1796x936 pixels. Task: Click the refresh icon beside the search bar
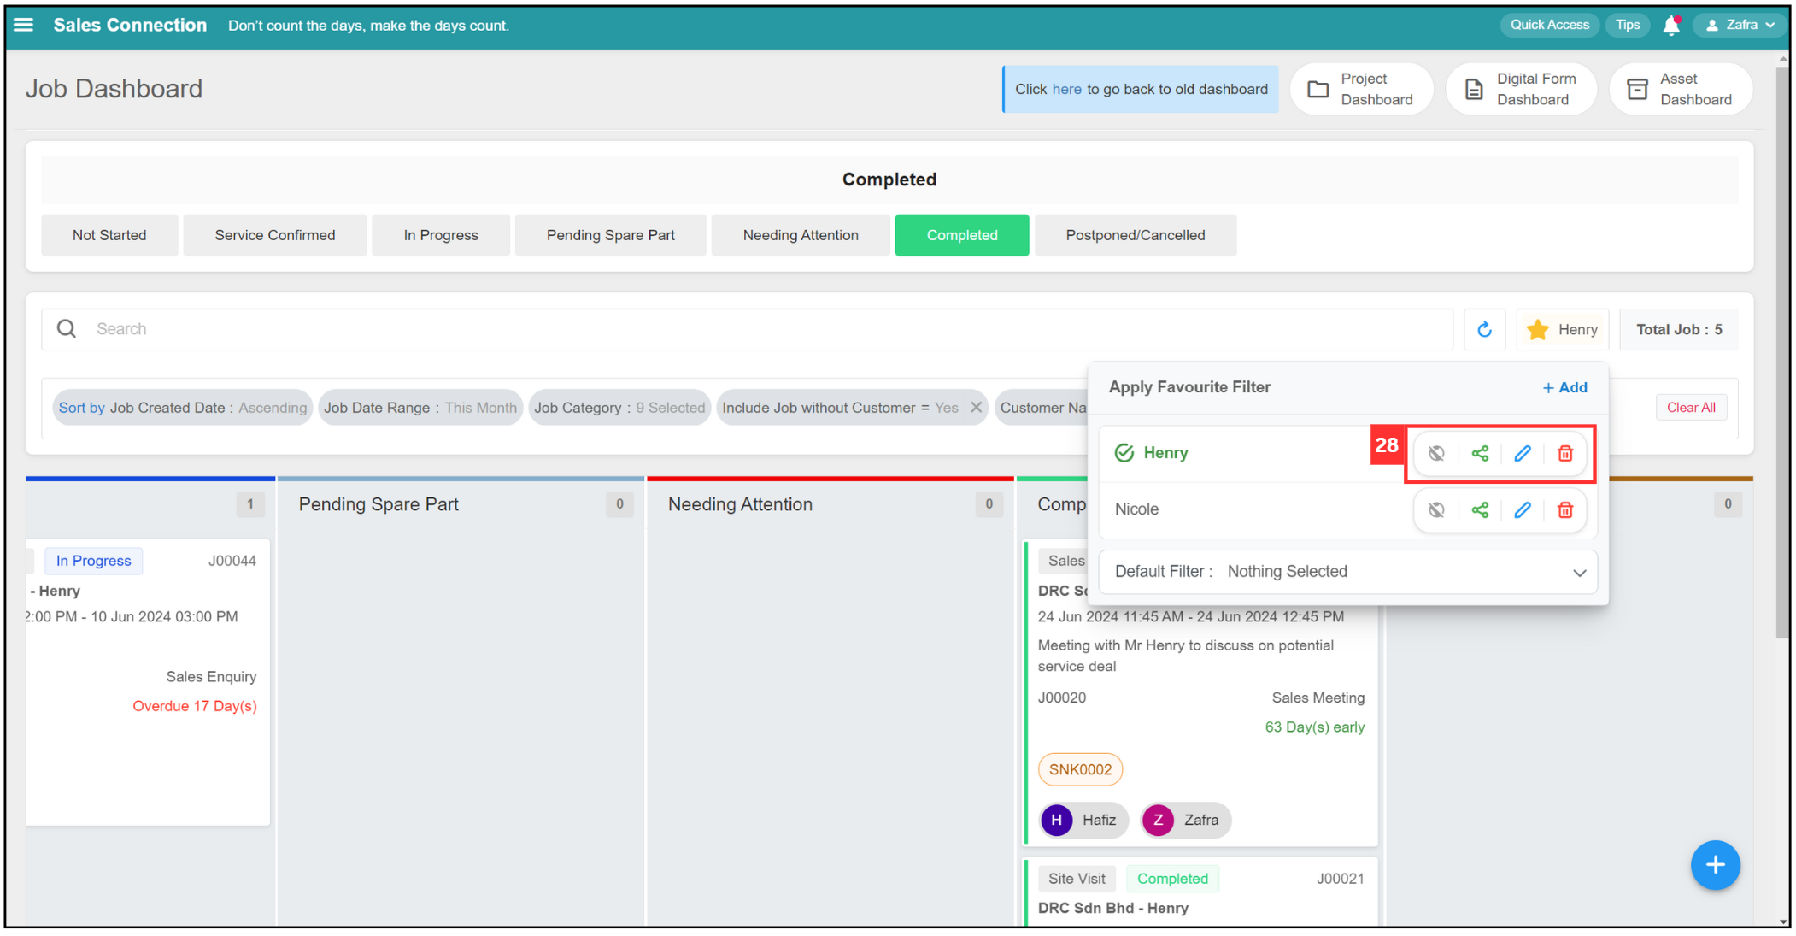1484,329
